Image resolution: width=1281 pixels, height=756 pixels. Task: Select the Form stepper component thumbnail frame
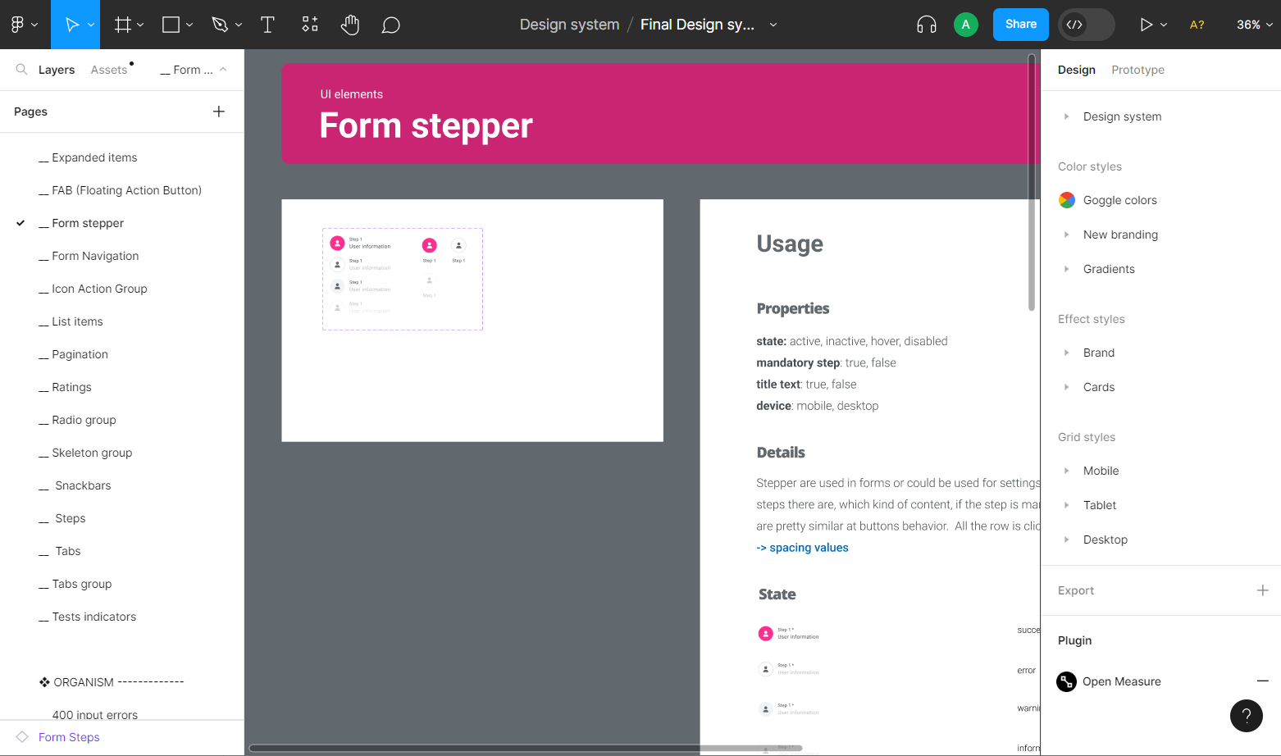coord(403,279)
